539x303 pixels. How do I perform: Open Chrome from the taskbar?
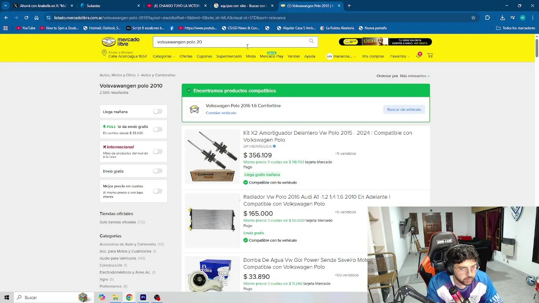(x=129, y=298)
